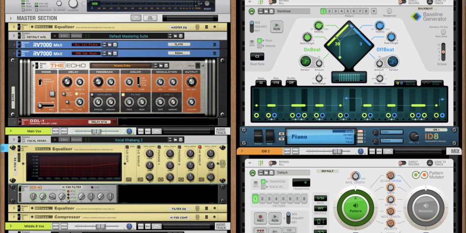Switch to the Manual Rhythm tab
Screen dimensions: 466x233
click(x=406, y=83)
